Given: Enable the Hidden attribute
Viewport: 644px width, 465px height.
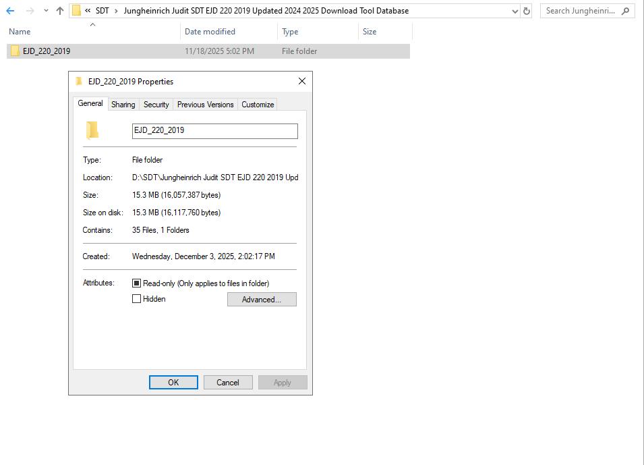Looking at the screenshot, I should pyautogui.click(x=136, y=298).
